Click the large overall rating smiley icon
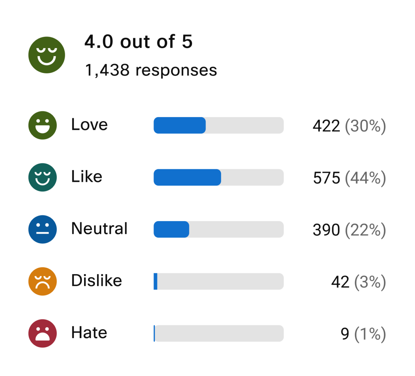Screen dimensions: 415x376 (46, 55)
